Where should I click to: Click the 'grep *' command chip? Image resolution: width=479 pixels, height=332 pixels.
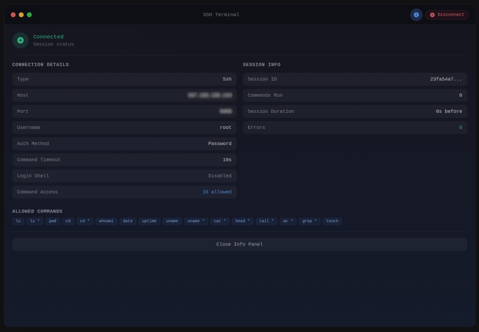point(310,221)
